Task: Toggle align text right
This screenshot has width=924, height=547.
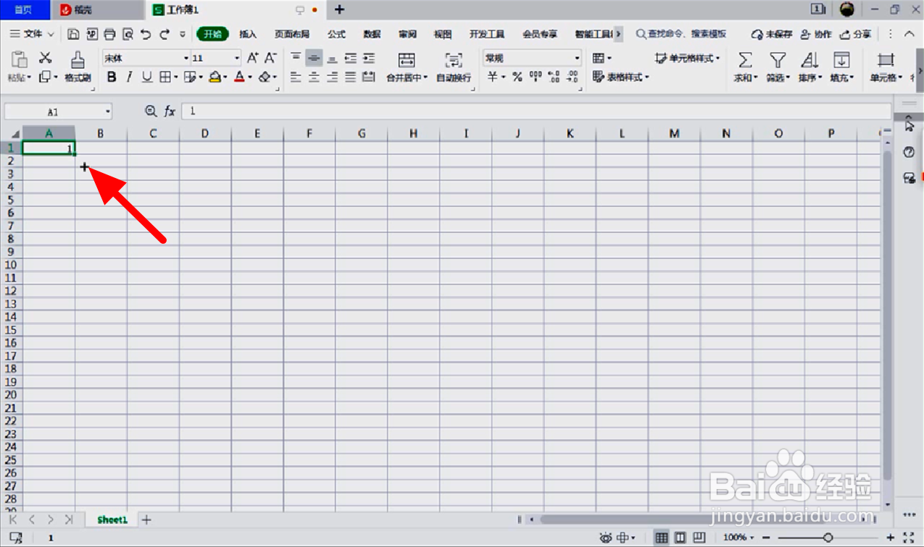Action: [x=332, y=77]
